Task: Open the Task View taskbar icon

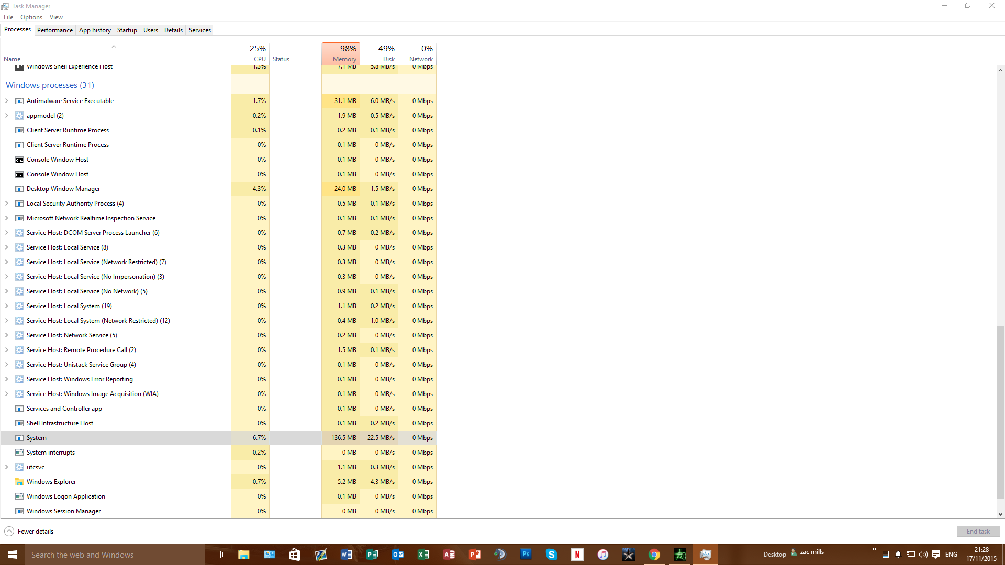Action: (218, 555)
